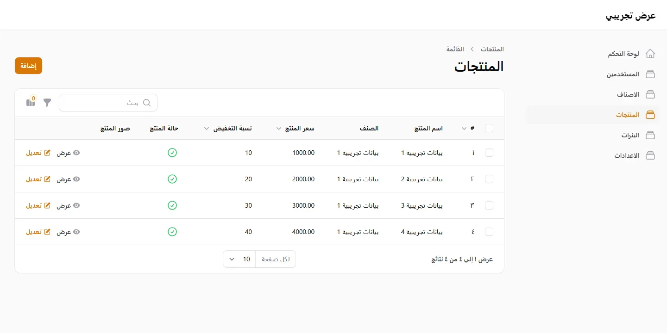667x333 pixels.
Task: Click the product name بيانات تجريبية 4
Action: tap(422, 232)
